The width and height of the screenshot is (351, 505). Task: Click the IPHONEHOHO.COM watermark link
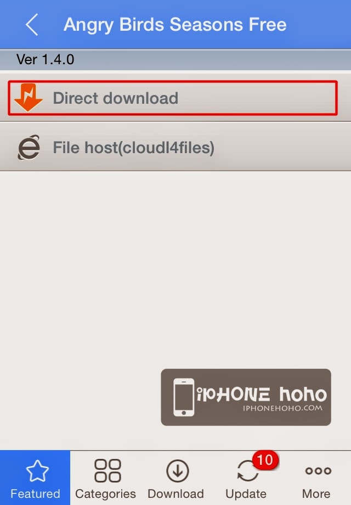coord(282,408)
